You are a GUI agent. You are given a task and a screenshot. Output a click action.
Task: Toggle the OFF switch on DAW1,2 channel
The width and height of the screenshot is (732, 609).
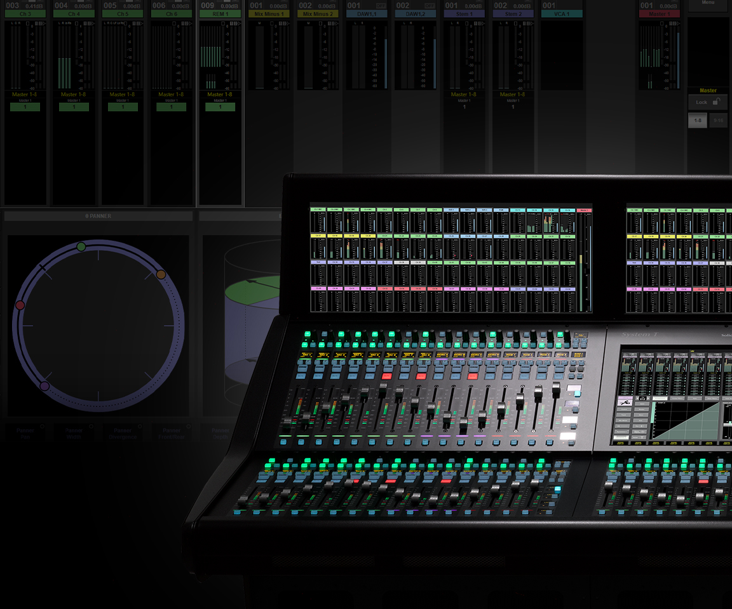[x=430, y=6]
